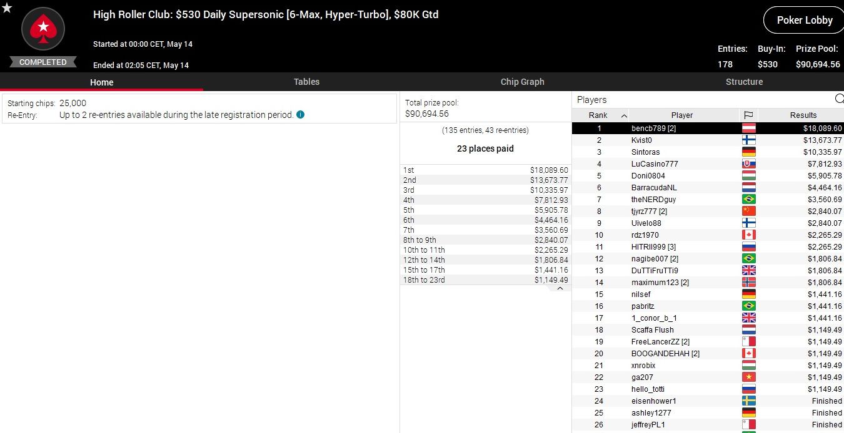Click the Austrian flag beside bencb789
The image size is (844, 433).
[x=748, y=129]
